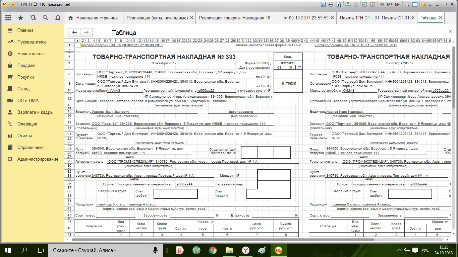Open File Explorer from taskbar
458x257 pixels.
click(x=229, y=250)
